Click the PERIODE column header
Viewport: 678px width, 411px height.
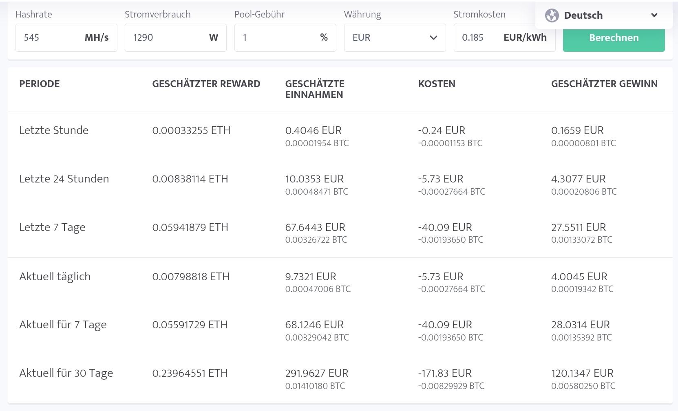pyautogui.click(x=40, y=84)
